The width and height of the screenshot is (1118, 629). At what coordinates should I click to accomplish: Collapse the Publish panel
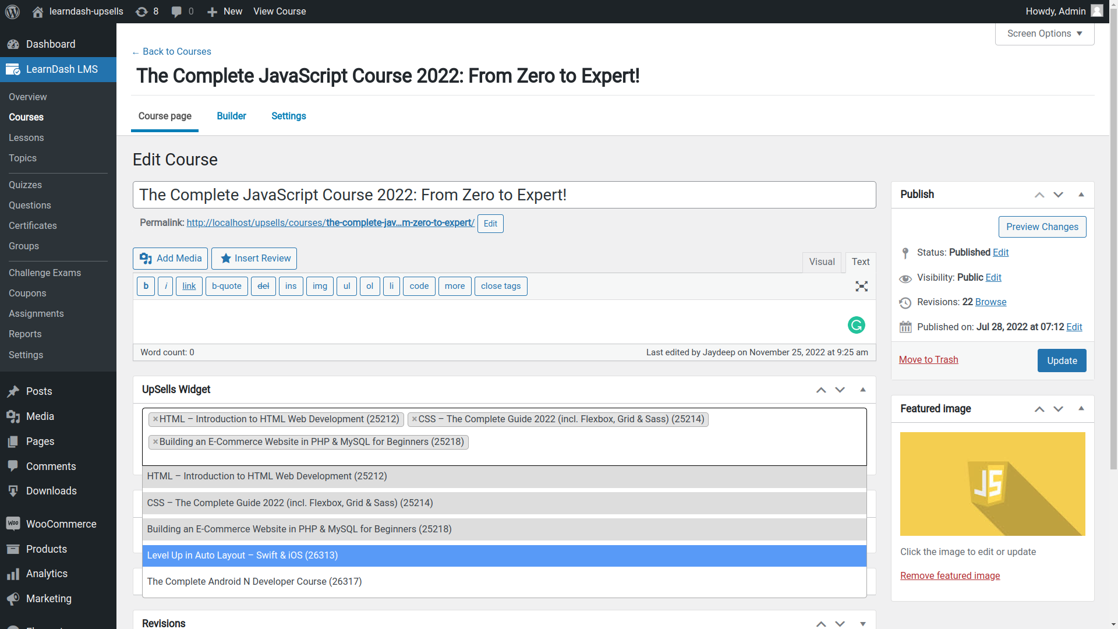[1081, 195]
